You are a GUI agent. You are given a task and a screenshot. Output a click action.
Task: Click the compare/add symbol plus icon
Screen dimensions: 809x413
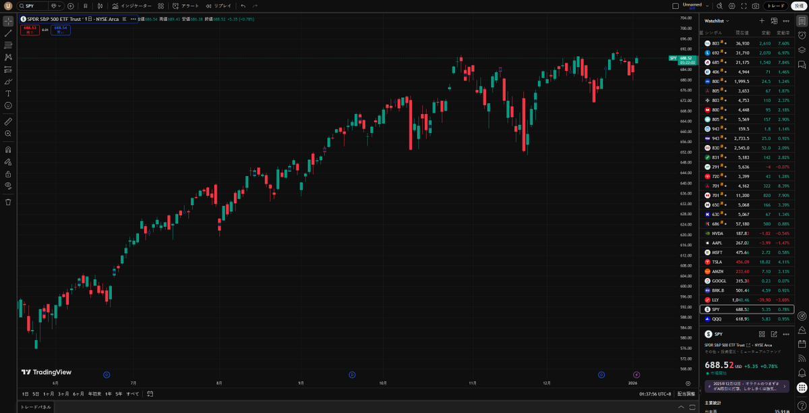point(70,6)
